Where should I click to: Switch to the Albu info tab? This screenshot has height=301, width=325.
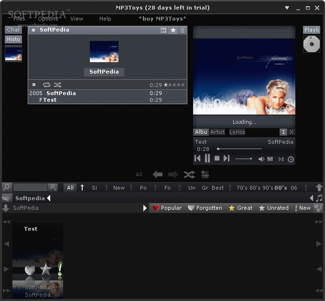pyautogui.click(x=201, y=132)
